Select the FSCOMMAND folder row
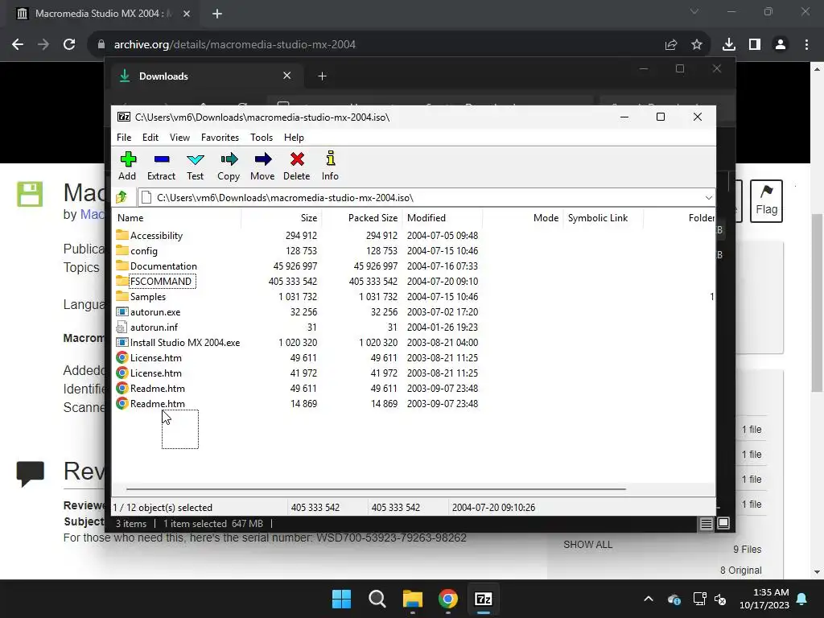The width and height of the screenshot is (824, 618). [297, 281]
